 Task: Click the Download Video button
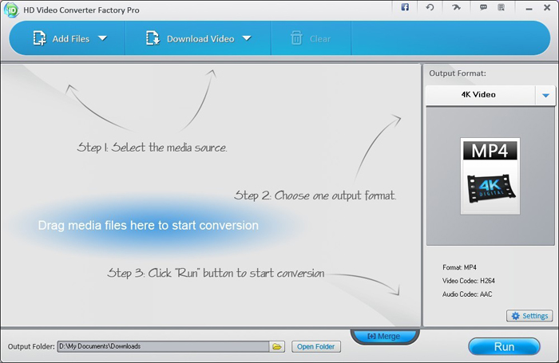pos(192,38)
